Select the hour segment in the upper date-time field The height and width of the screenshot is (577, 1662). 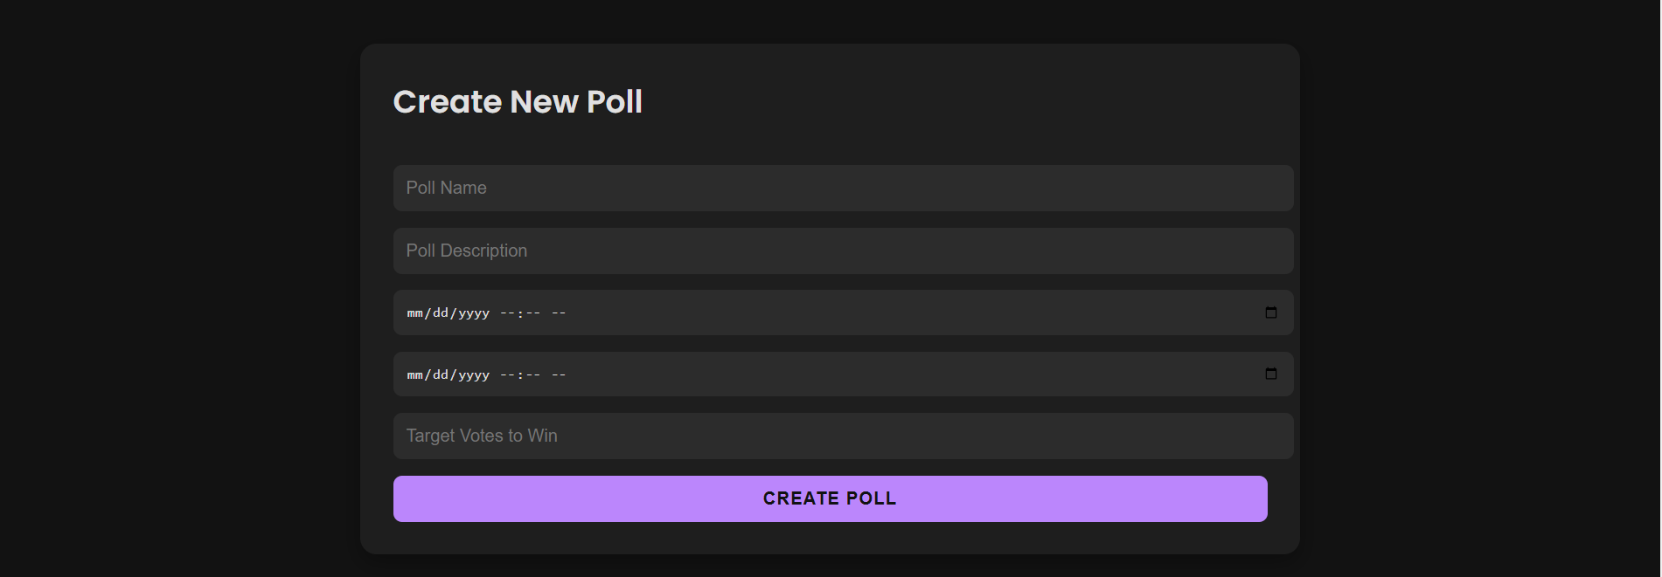point(507,313)
